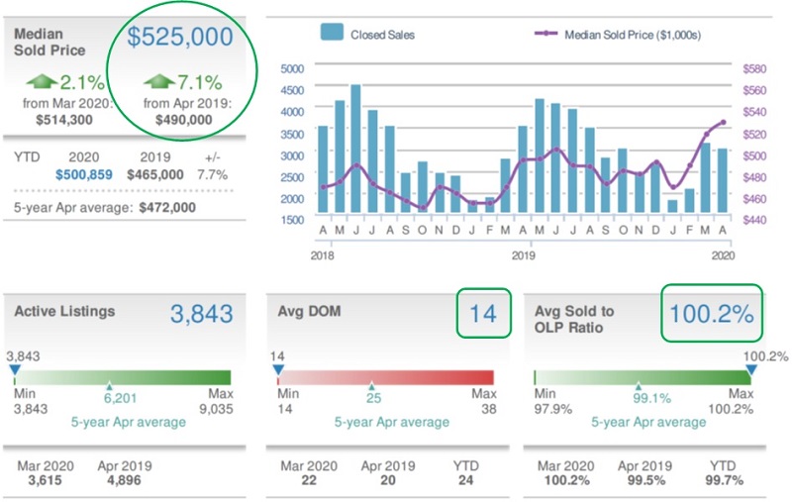Screen dimensions: 792x502
Task: Click the Closed Sales blue legend swatch
Action: point(331,34)
